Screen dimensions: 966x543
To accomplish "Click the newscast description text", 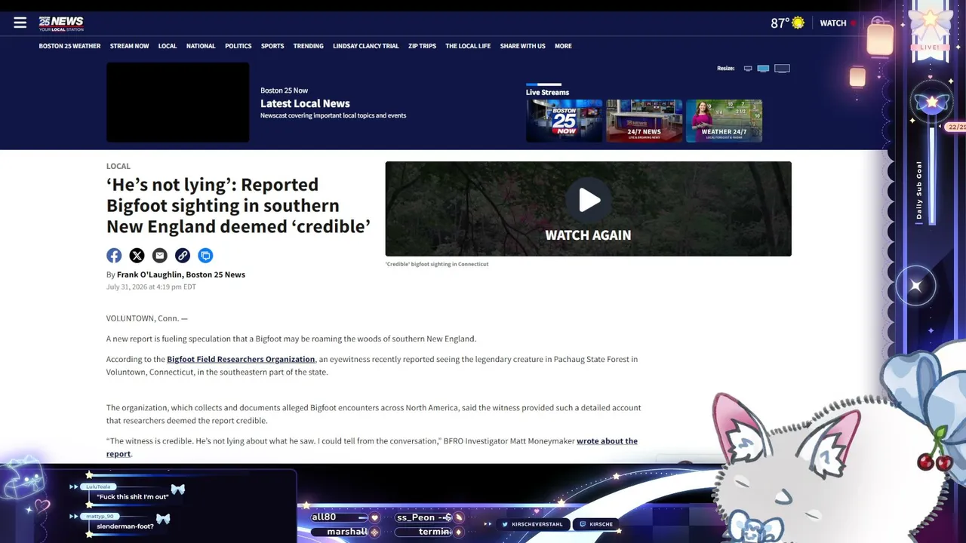I will click(333, 115).
